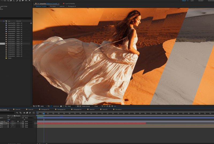
Task: Click the label tag column header icon
Action: pyautogui.click(x=6, y=21)
